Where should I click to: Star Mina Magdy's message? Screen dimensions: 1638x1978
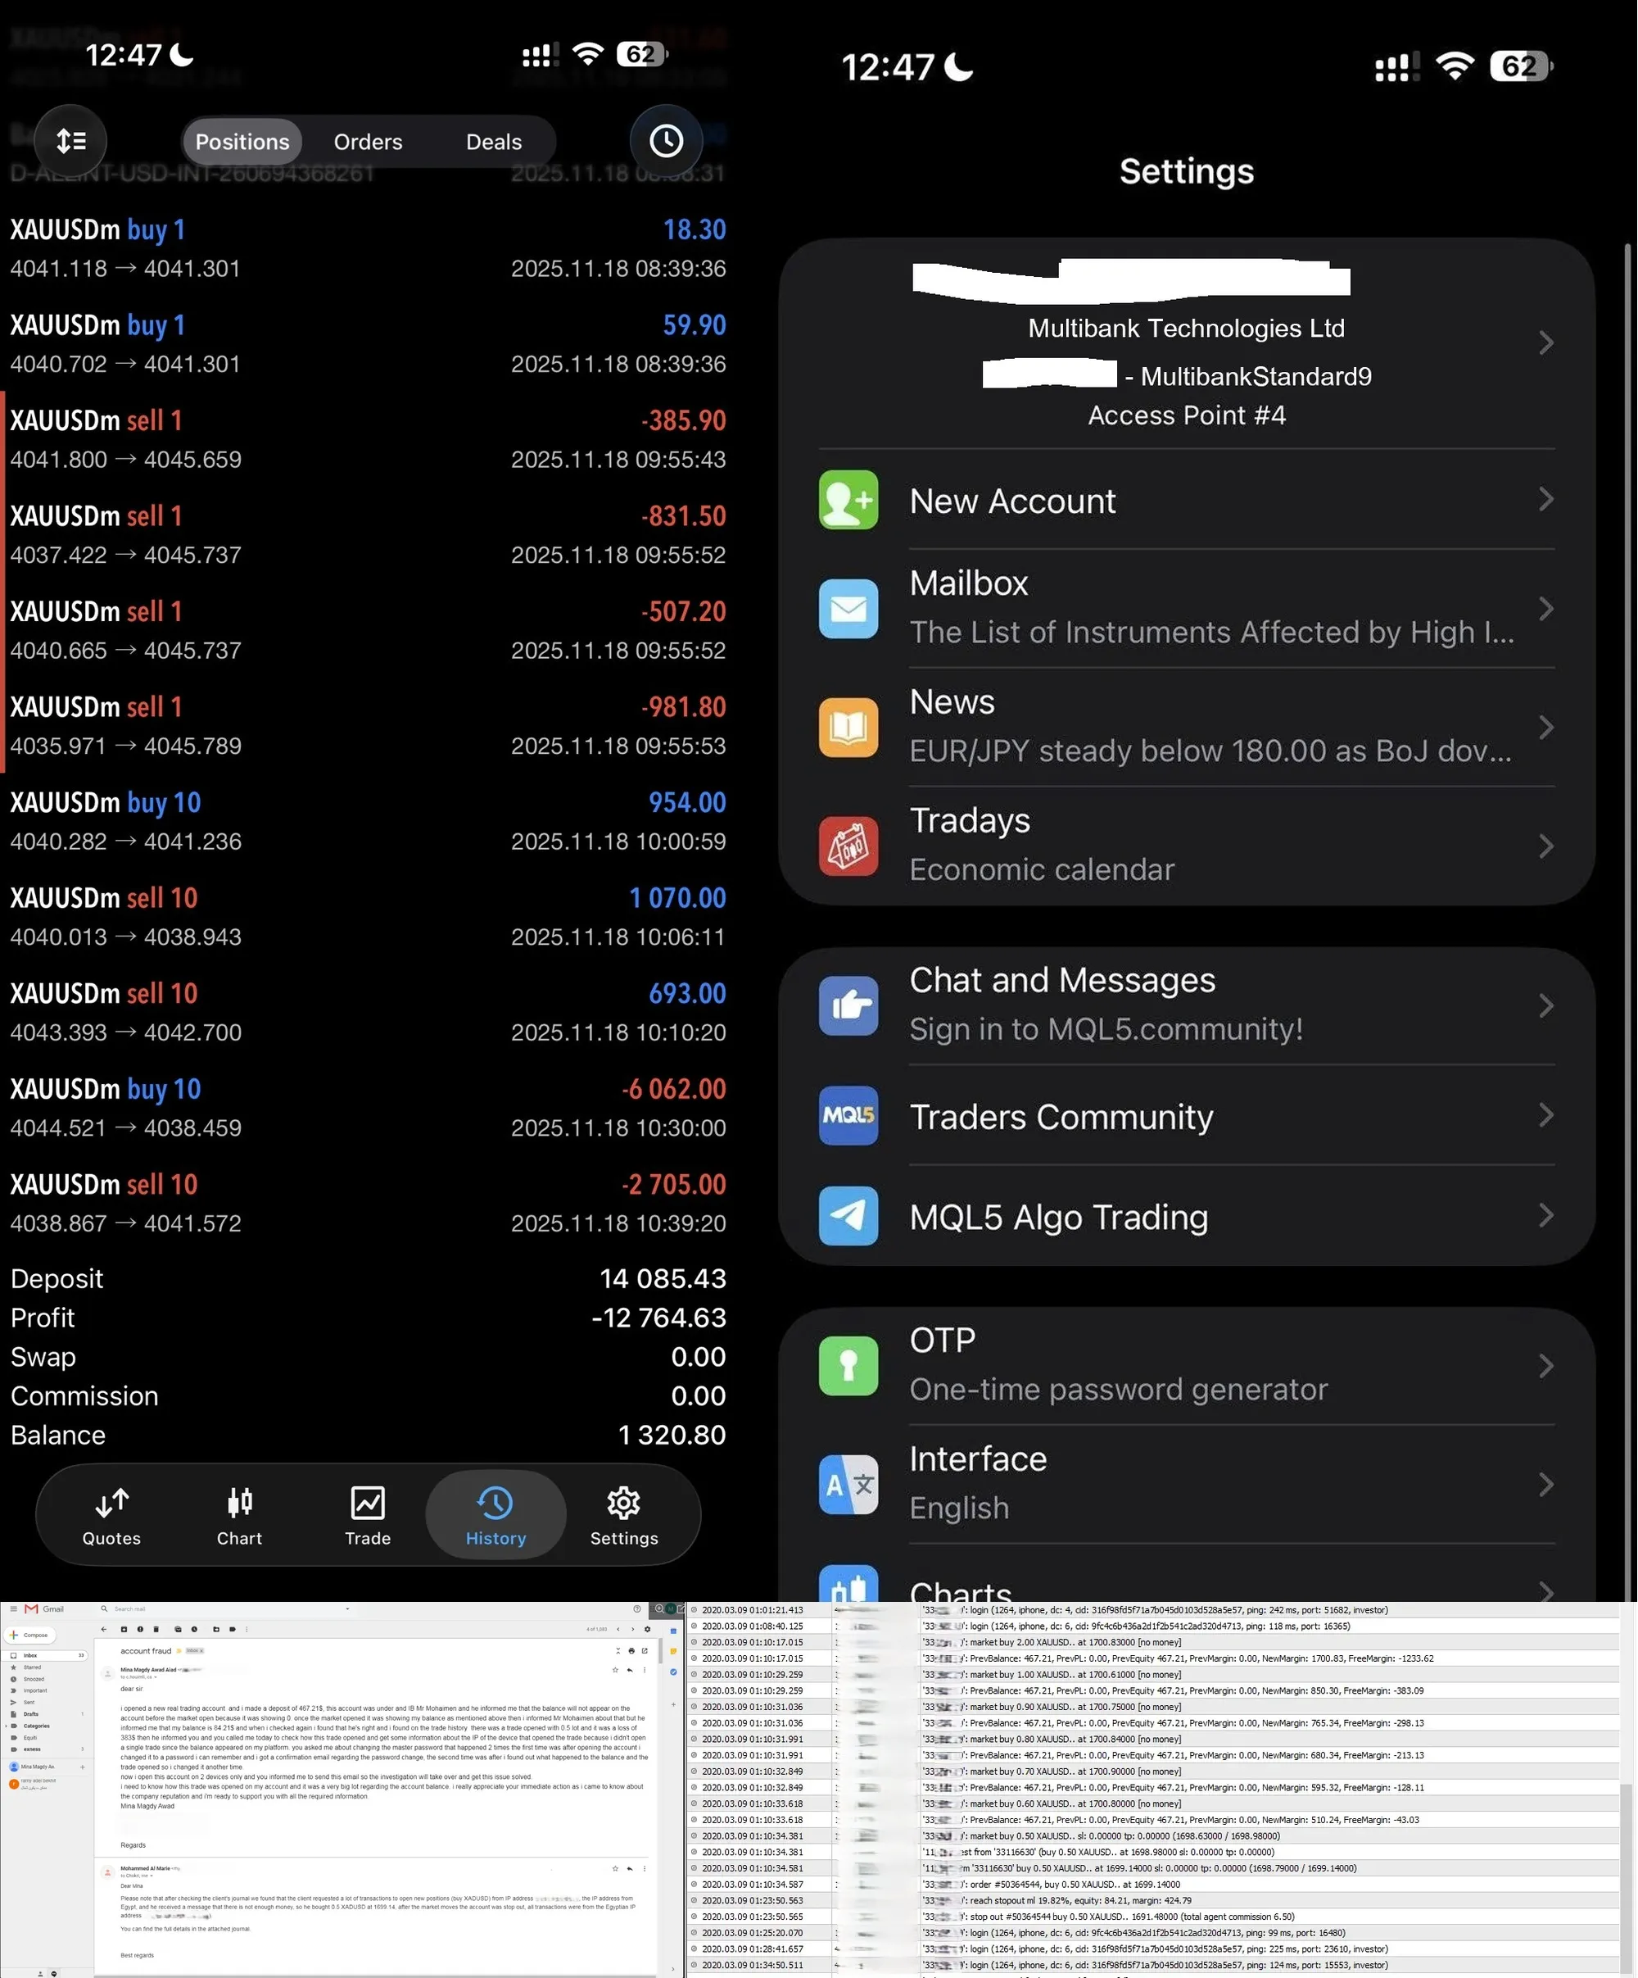616,1670
